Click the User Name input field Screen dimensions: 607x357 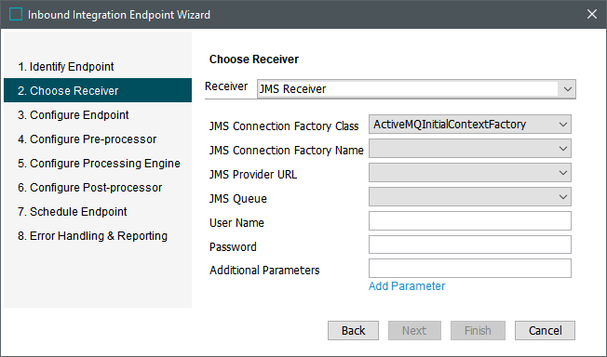[x=469, y=221]
